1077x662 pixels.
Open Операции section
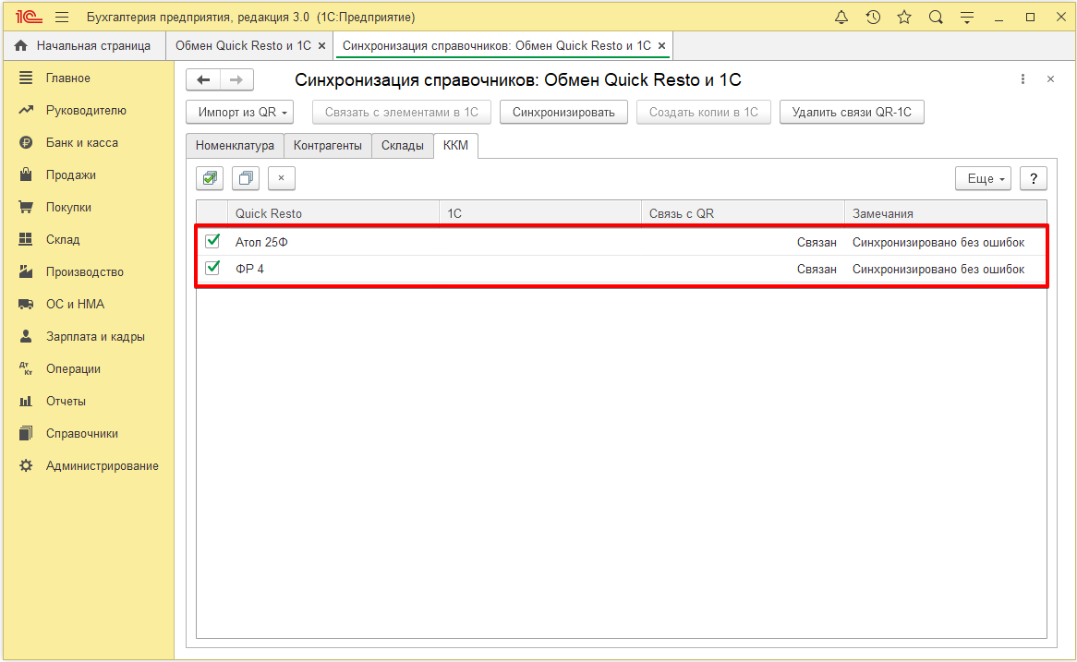[73, 368]
